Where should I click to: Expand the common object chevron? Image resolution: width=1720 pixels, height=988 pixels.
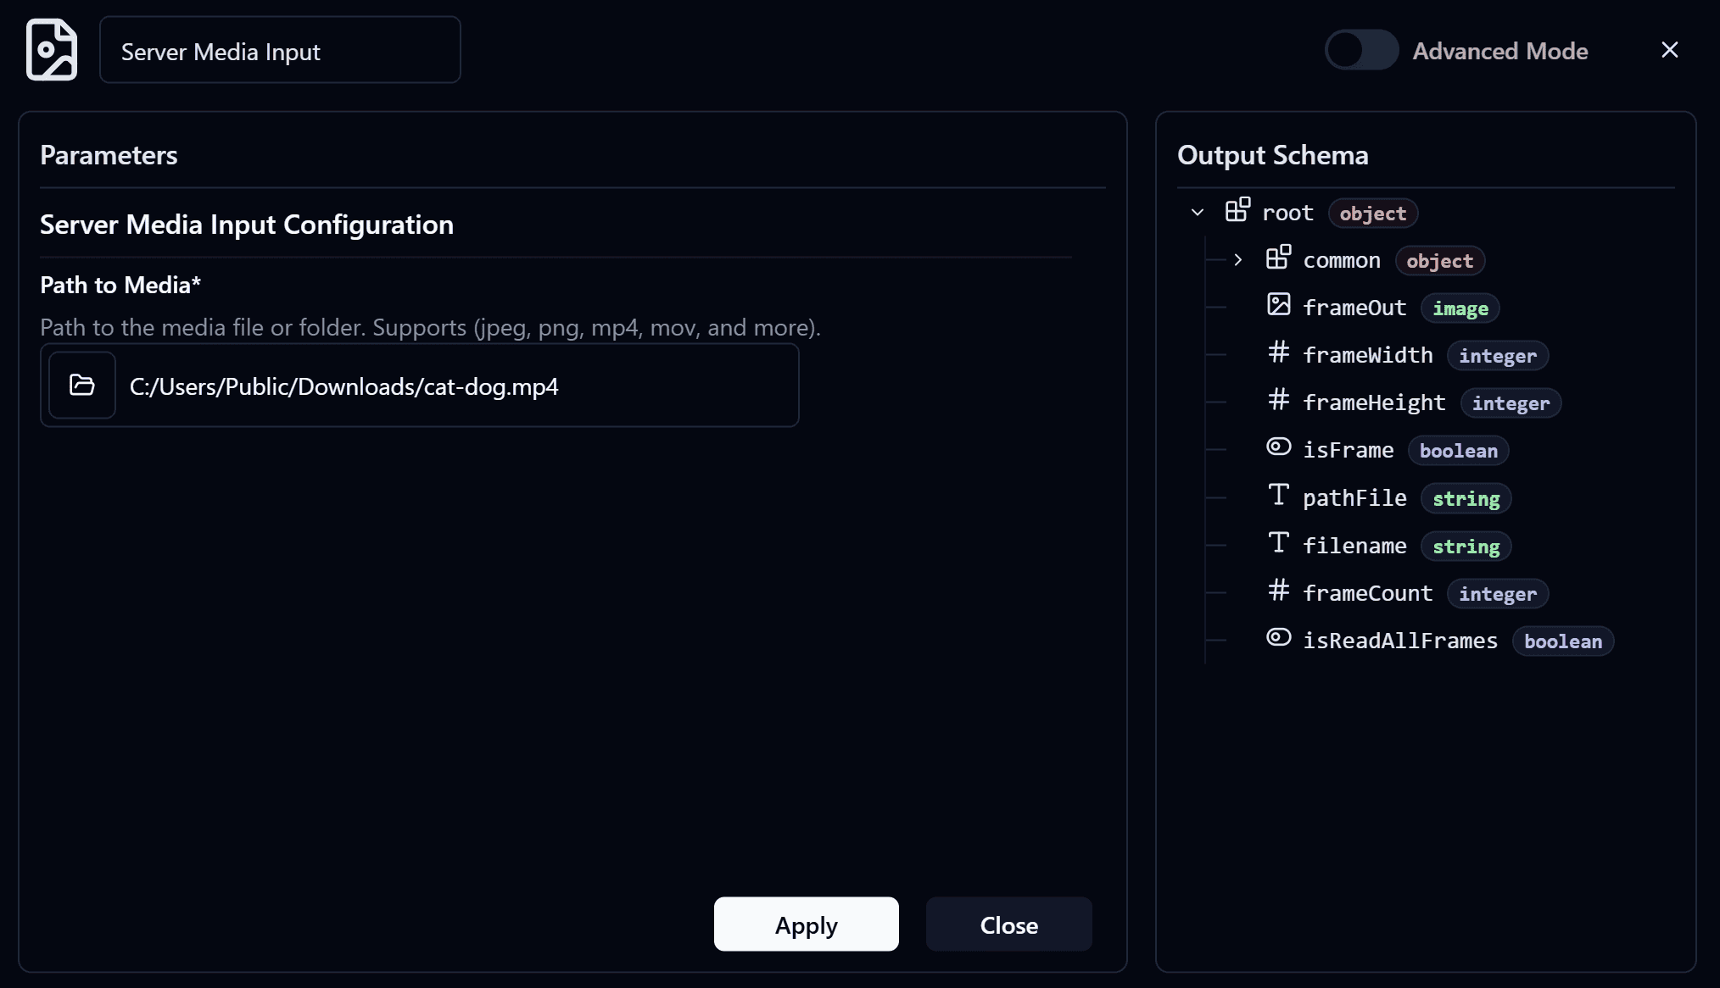[1238, 260]
